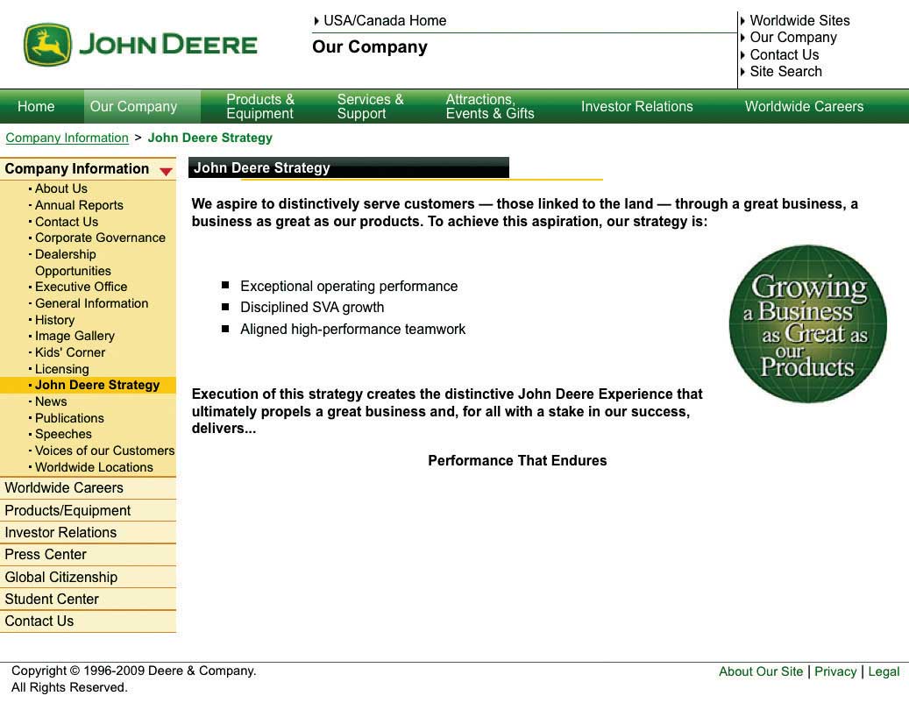Click John Deere Strategy in the breadcrumb
This screenshot has height=710, width=909.
tap(209, 138)
